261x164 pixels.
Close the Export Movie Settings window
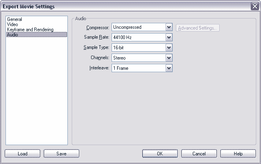pos(254,6)
